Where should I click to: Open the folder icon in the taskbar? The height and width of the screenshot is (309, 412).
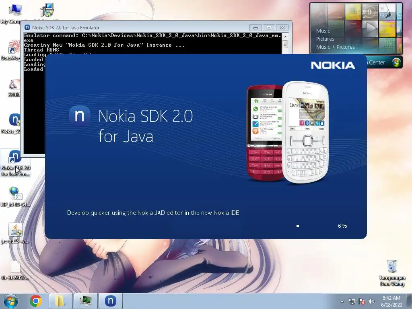pos(60,301)
